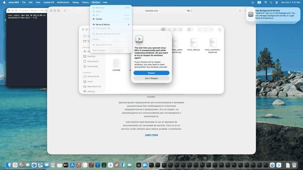This screenshot has width=303, height=170.
Task: Select the cmux home folder in the sidebar
Action: (x=90, y=81)
